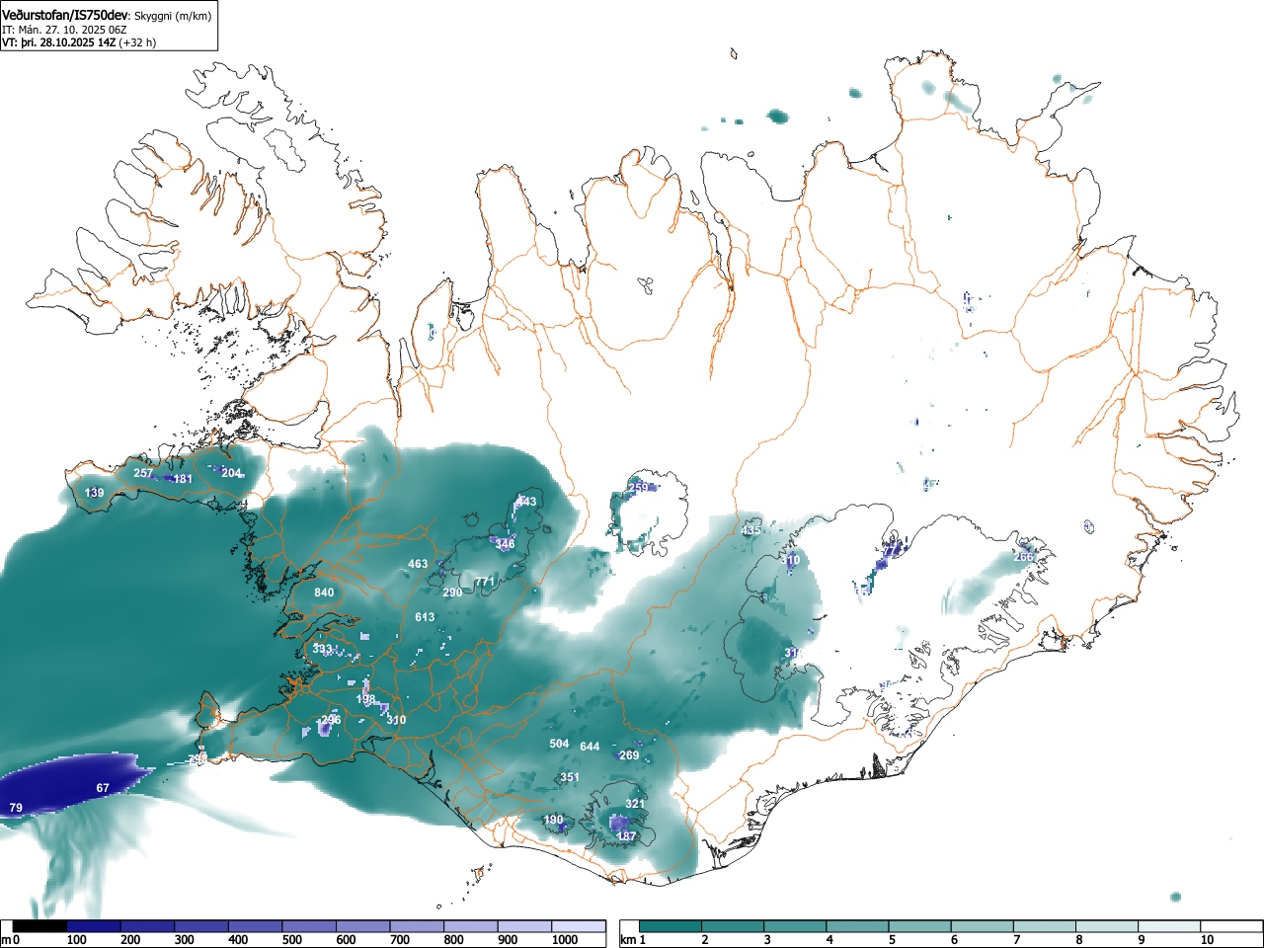Select the map value "840"
This screenshot has height=948, width=1264.
pyautogui.click(x=324, y=592)
